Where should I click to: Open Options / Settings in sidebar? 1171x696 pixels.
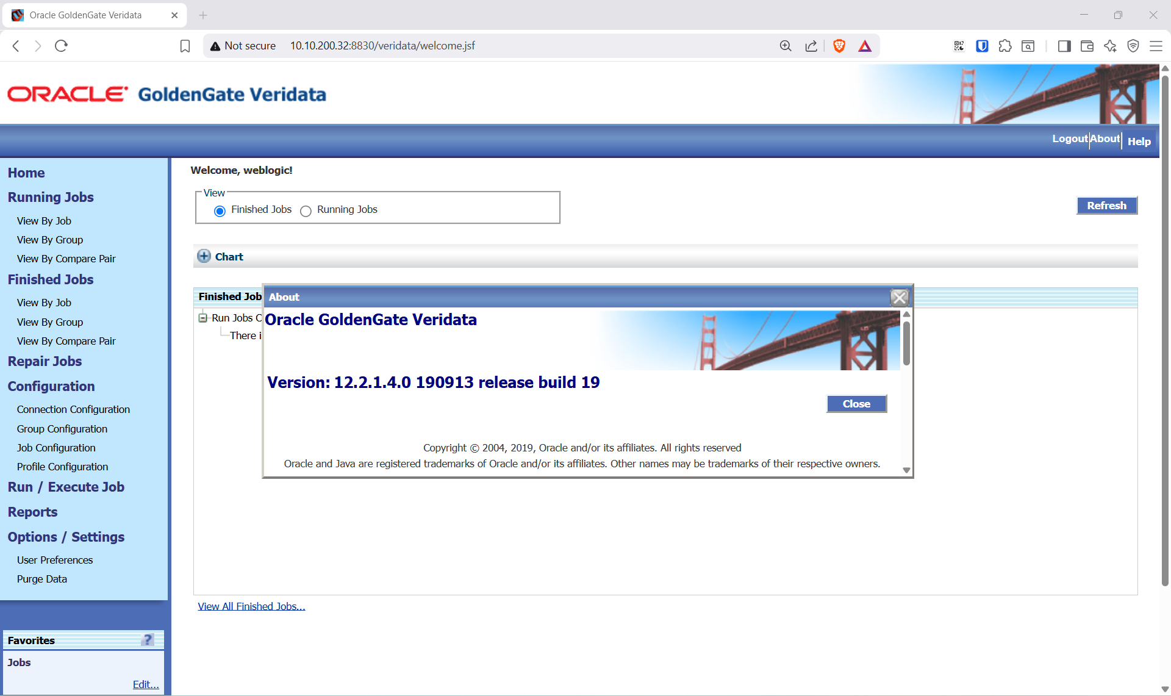(x=66, y=537)
